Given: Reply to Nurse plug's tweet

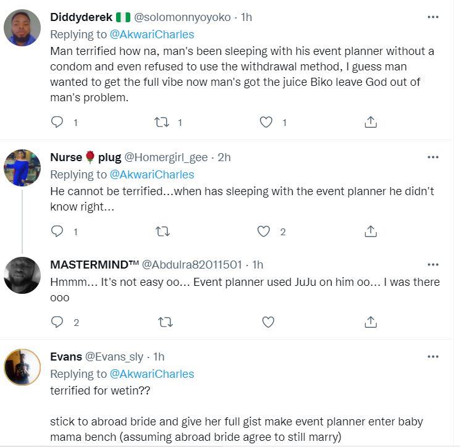Looking at the screenshot, I should tap(57, 232).
